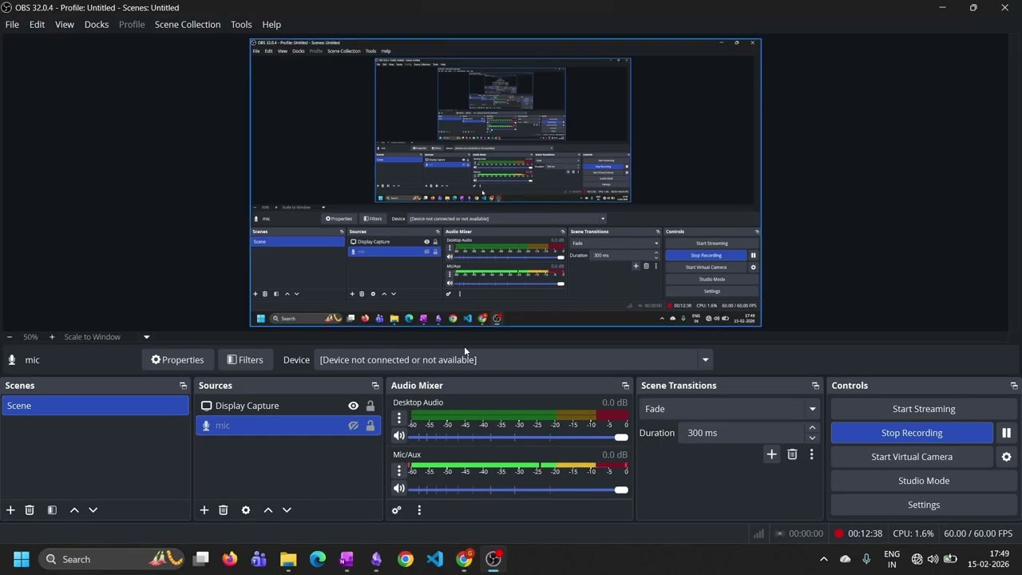The width and height of the screenshot is (1022, 575).
Task: Zoom out the preview with minus icon
Action: [10, 337]
